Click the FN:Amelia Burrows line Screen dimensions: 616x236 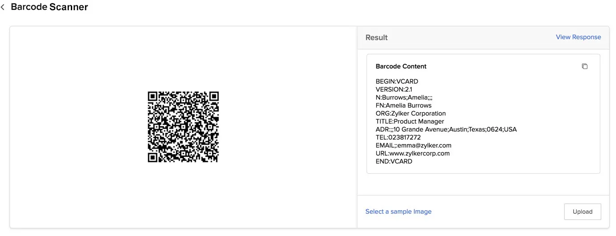click(x=404, y=105)
